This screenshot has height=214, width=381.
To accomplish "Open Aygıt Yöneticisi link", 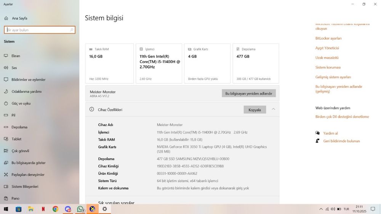I will 327,48.
